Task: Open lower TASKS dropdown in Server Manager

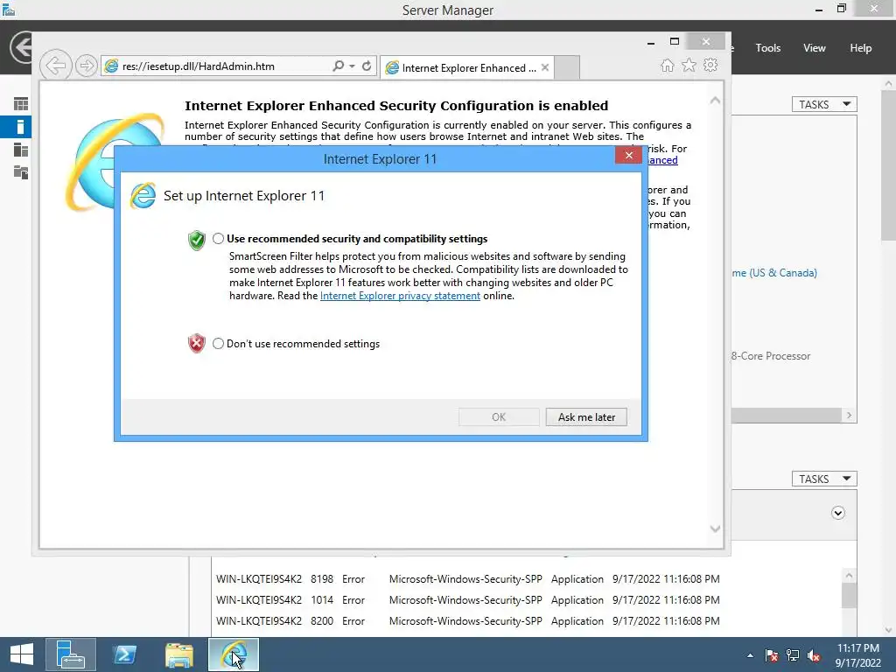Action: (824, 479)
